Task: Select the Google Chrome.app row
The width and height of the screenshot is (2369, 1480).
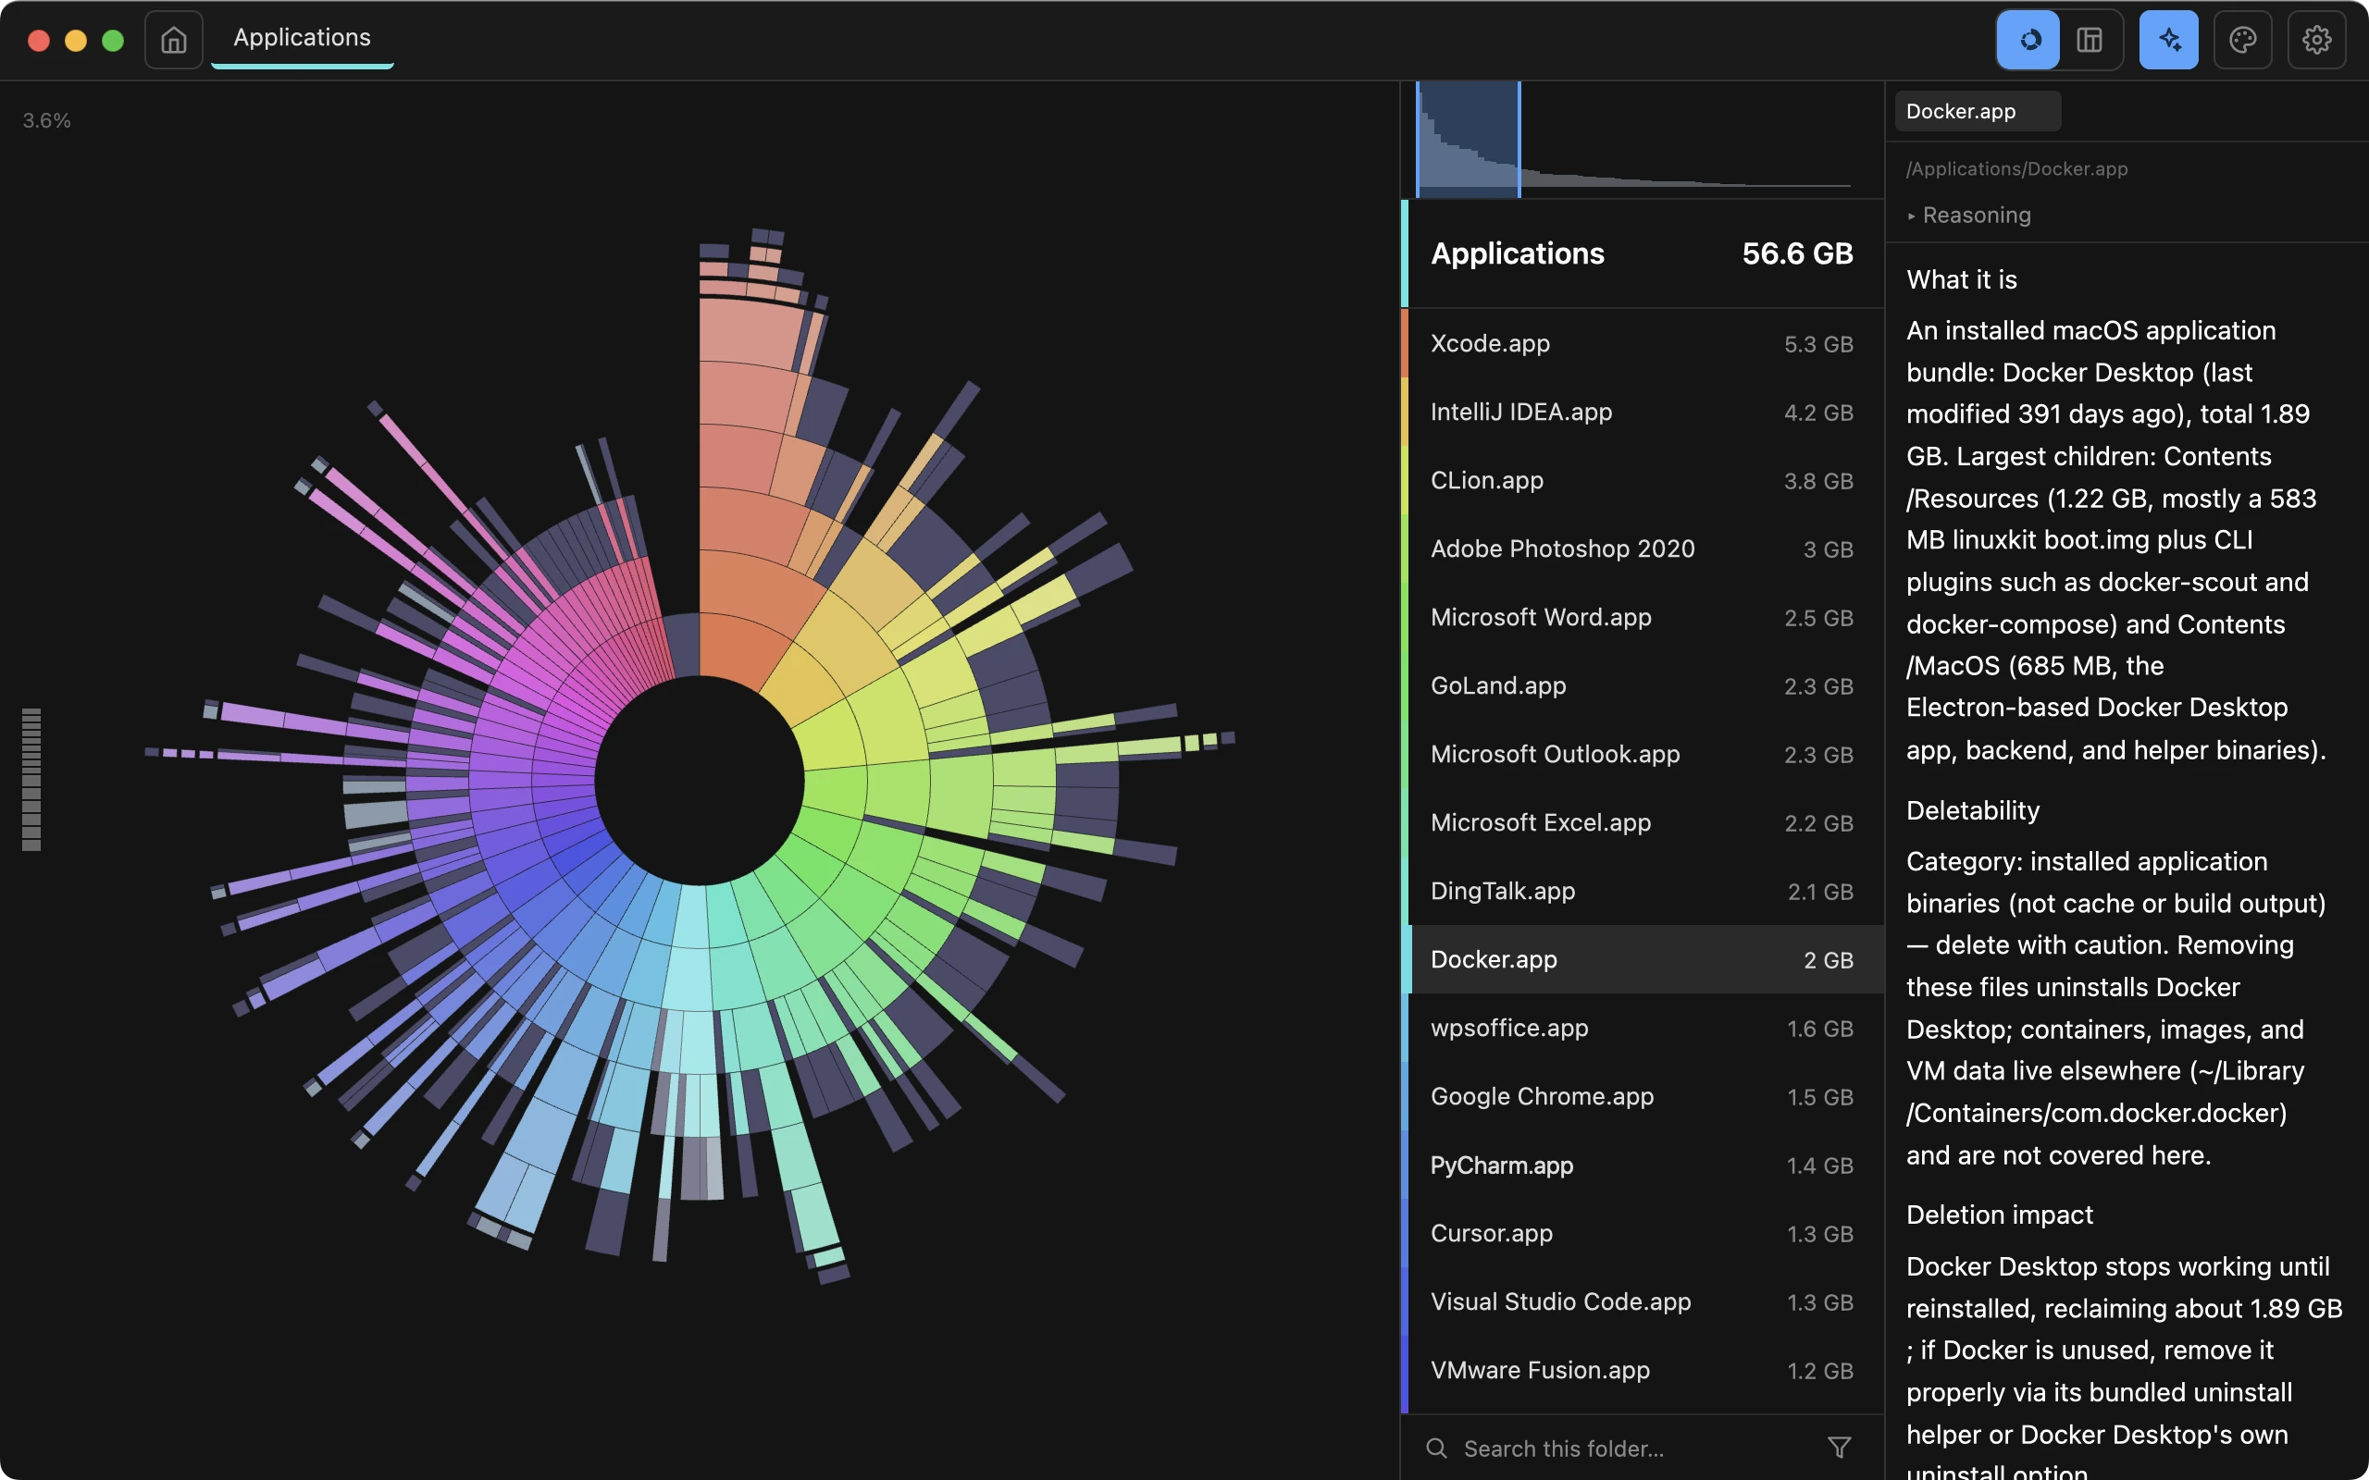Action: pyautogui.click(x=1643, y=1096)
